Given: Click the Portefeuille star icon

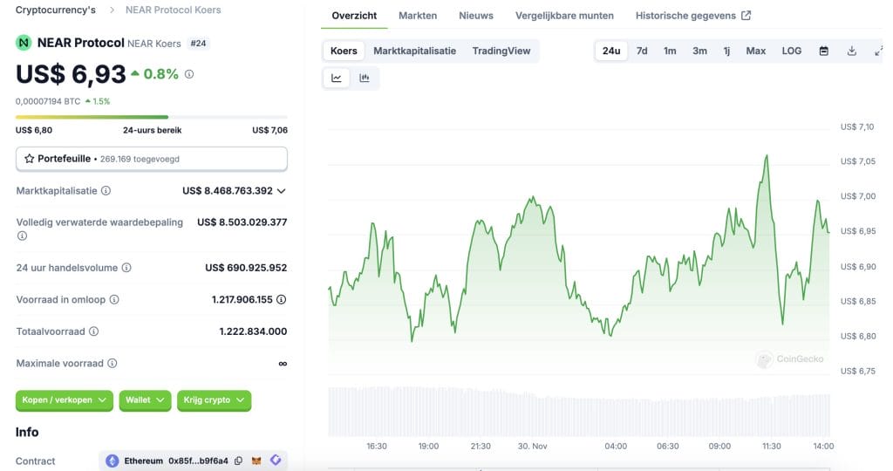Looking at the screenshot, I should [29, 159].
